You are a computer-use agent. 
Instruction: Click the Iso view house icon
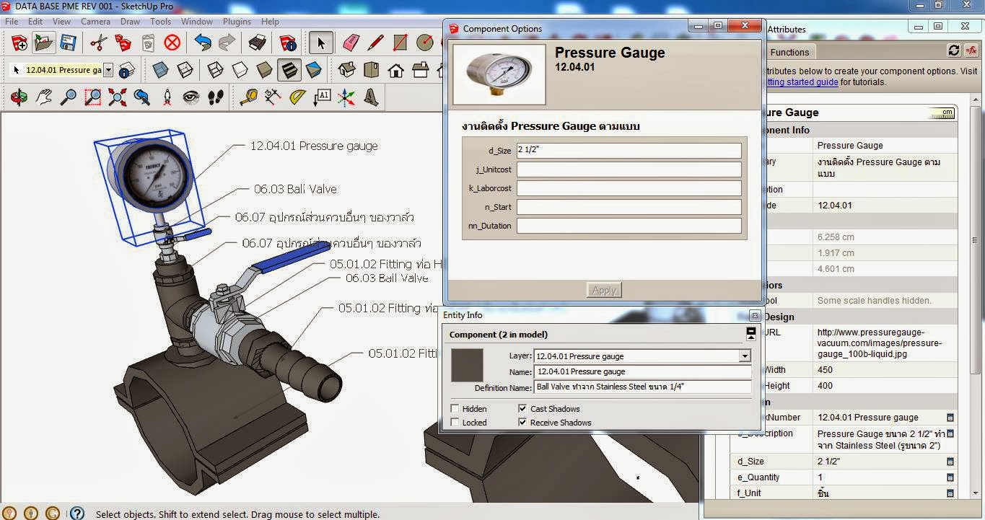346,70
